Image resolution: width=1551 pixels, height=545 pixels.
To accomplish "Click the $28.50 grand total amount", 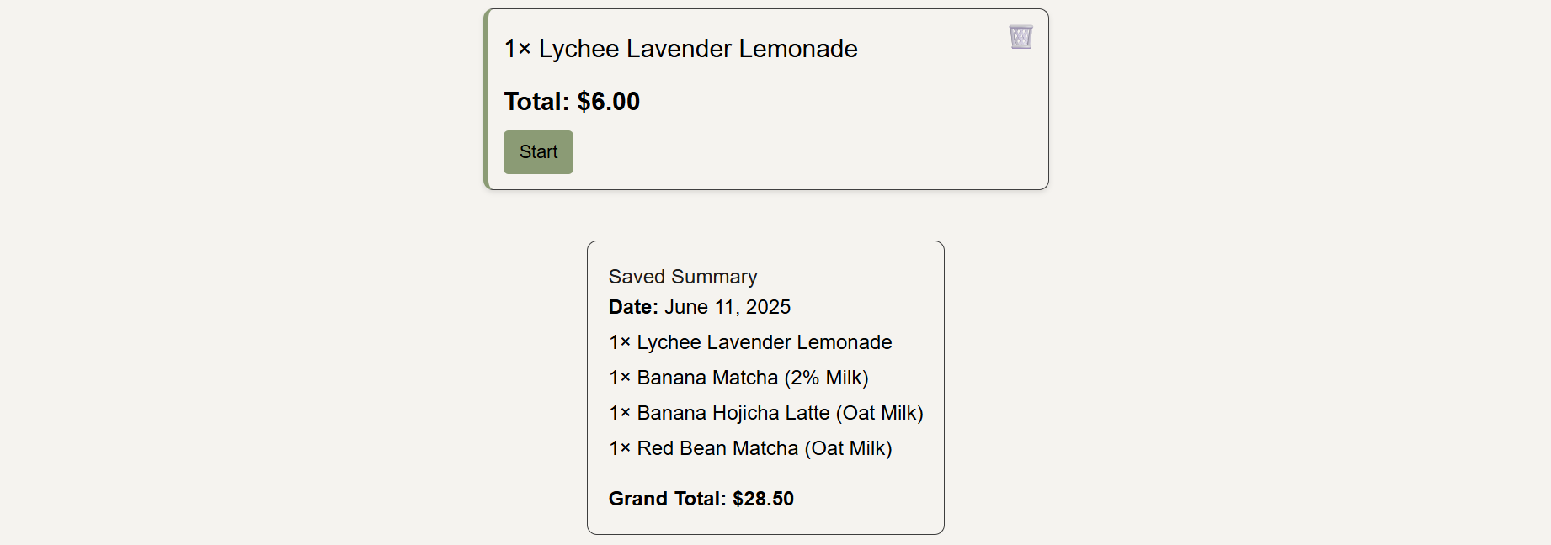I will [764, 499].
